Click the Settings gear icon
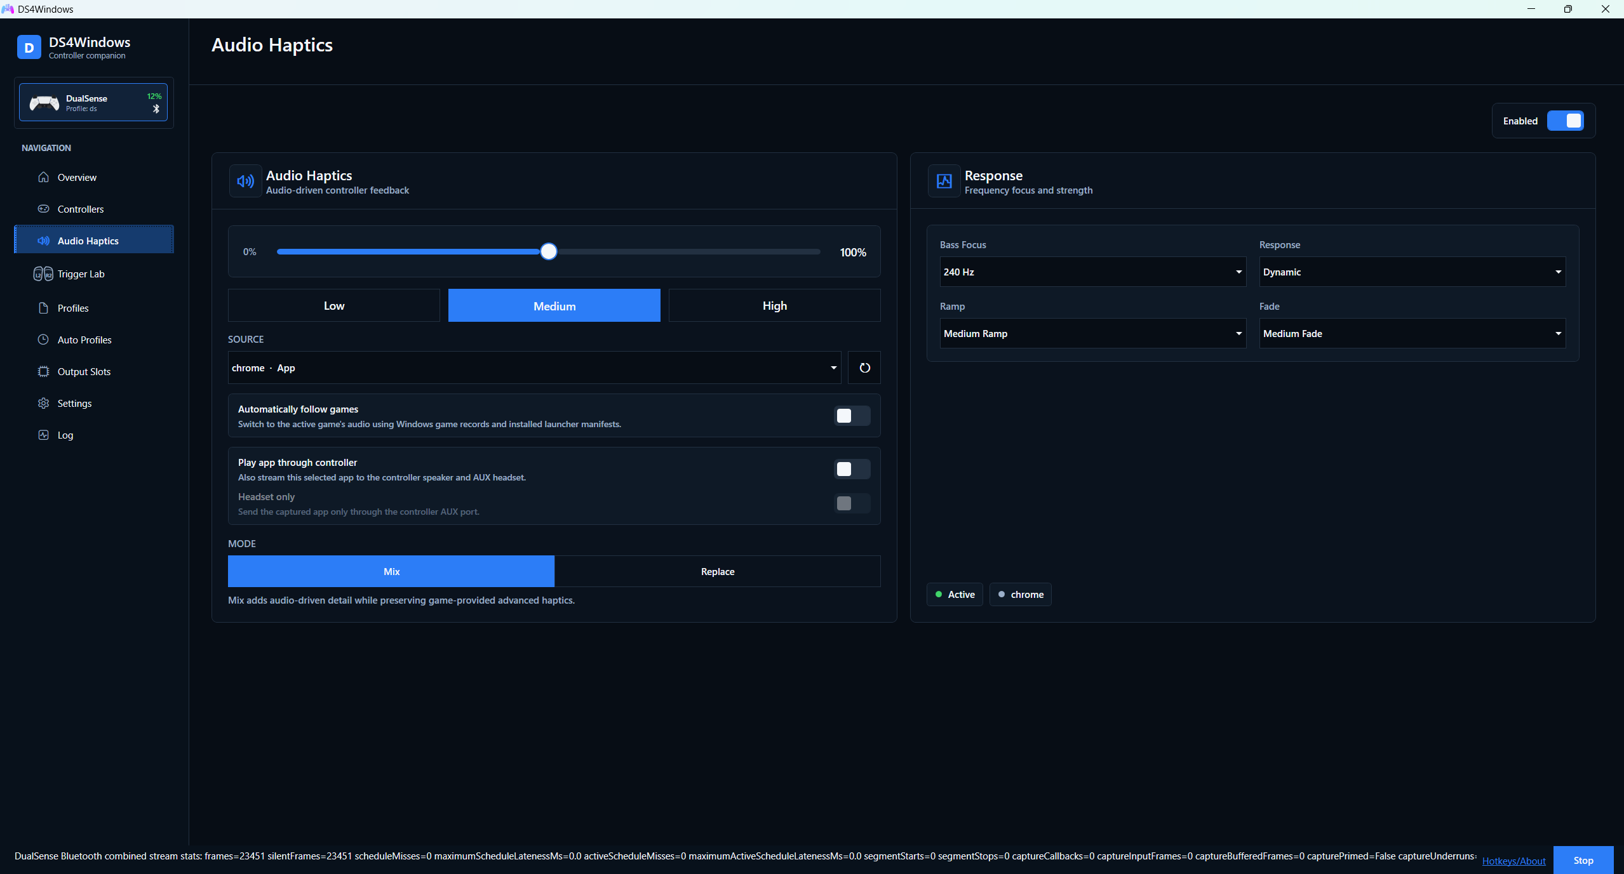Screen dimensions: 1624x874 pos(43,403)
